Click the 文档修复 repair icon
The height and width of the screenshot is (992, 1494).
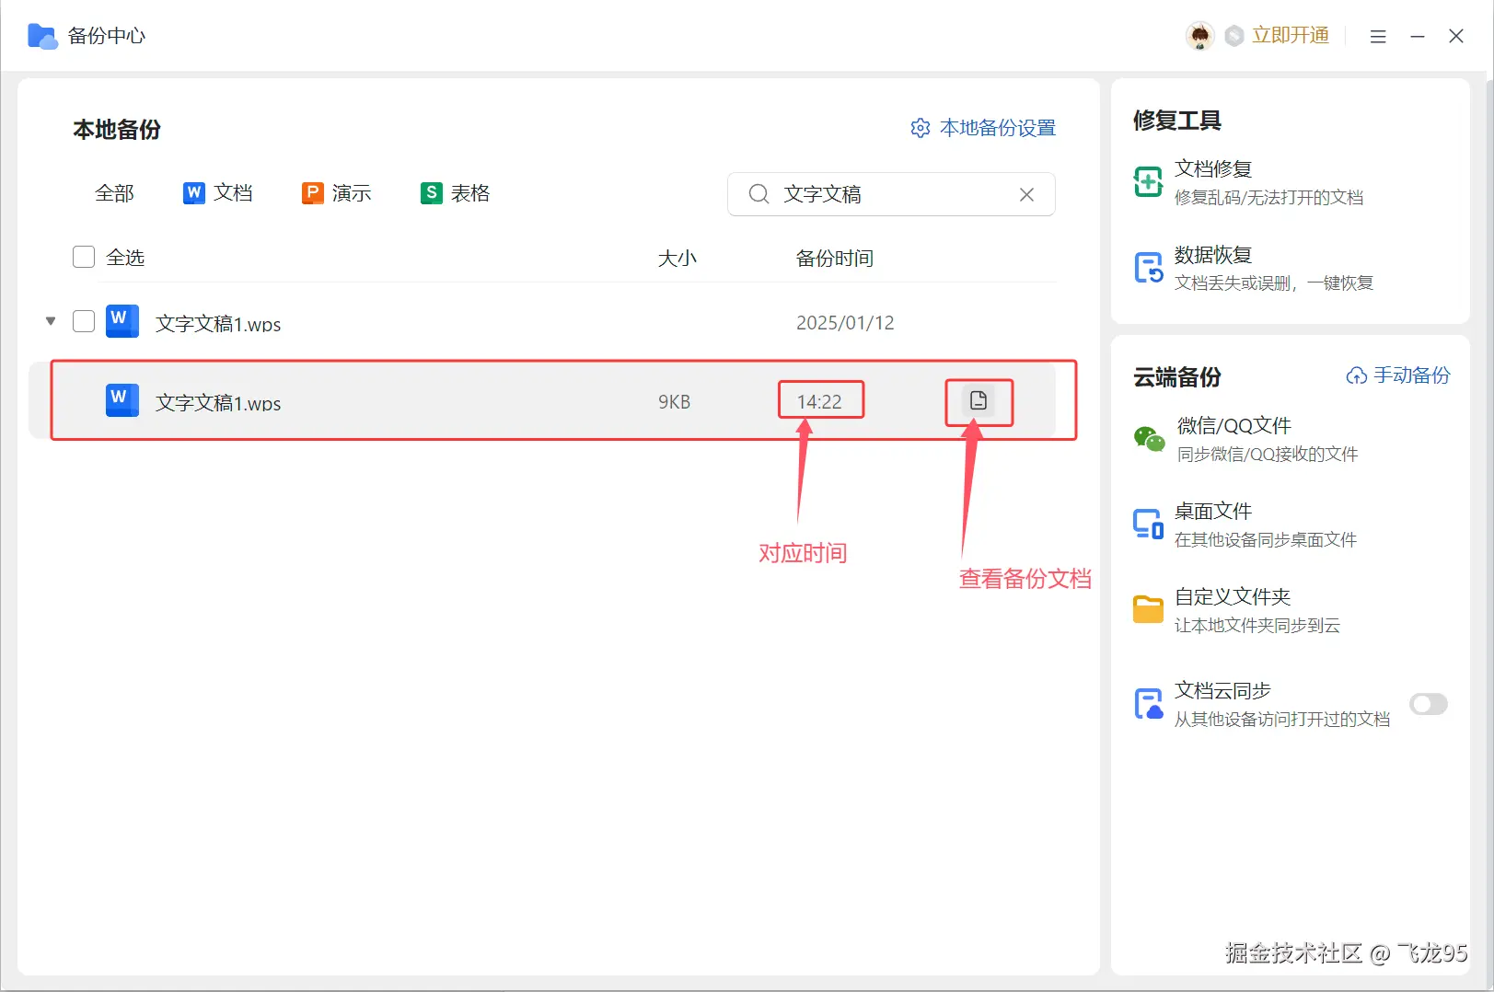tap(1149, 182)
